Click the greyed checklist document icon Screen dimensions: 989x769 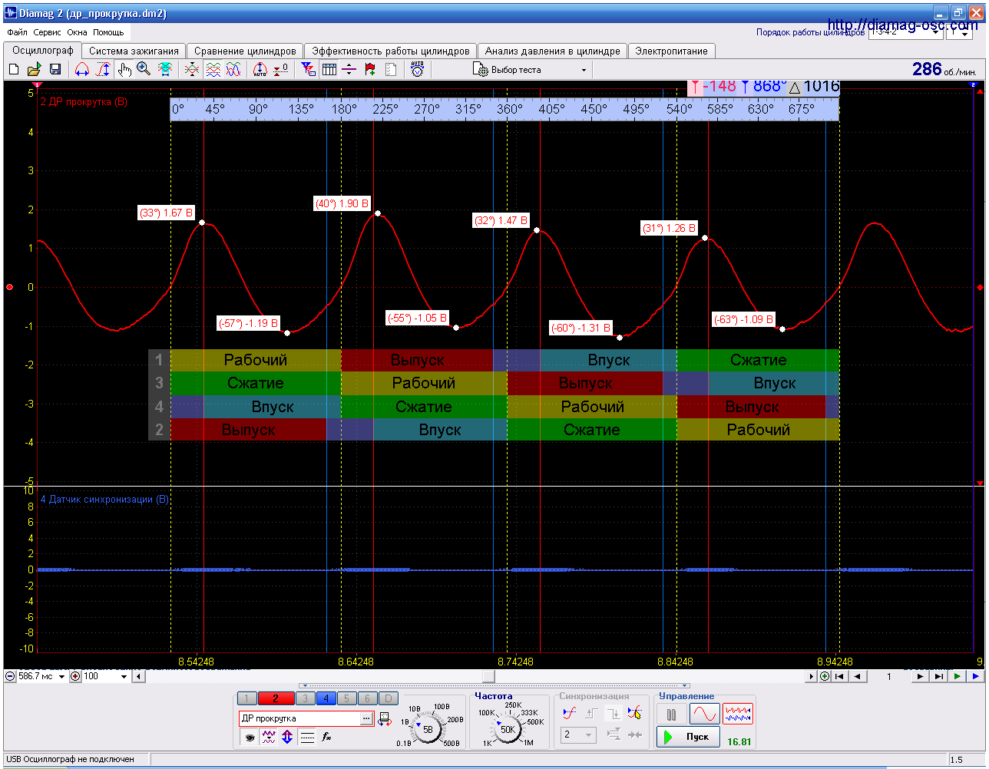pos(391,70)
